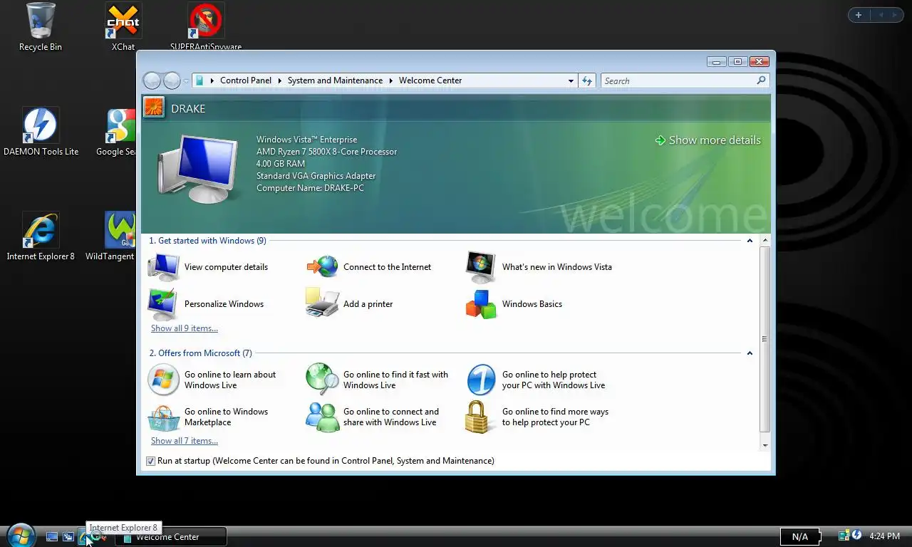Click the Windows Start orb
This screenshot has height=547, width=912.
pos(20,535)
